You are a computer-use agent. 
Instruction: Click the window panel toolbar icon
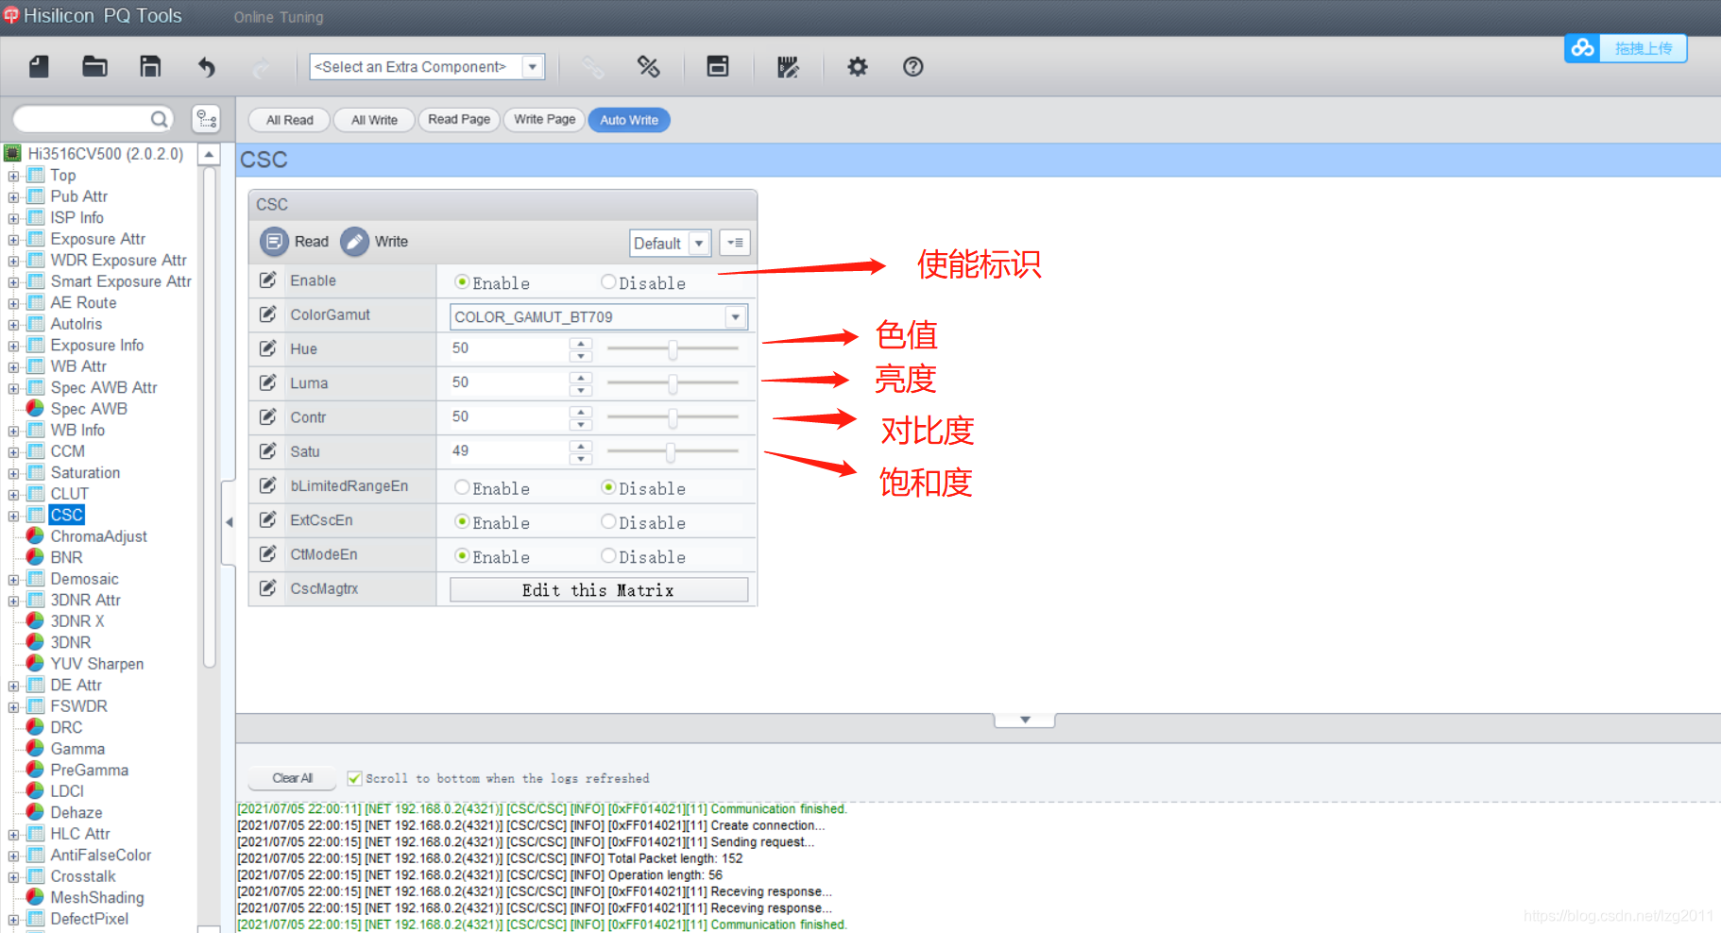(x=718, y=66)
